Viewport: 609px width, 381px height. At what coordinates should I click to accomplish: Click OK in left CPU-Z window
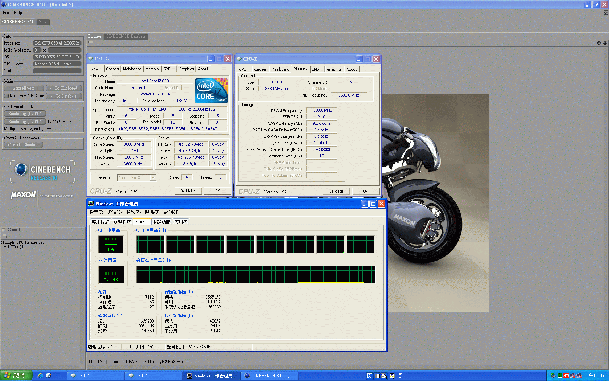pos(217,191)
